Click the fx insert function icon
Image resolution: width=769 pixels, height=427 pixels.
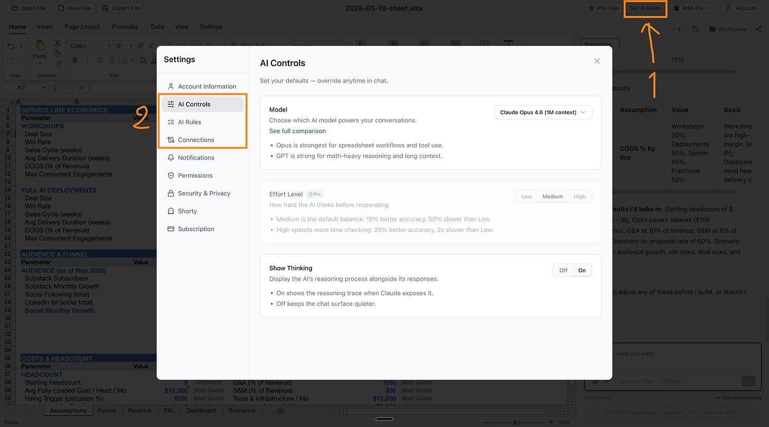coord(82,88)
